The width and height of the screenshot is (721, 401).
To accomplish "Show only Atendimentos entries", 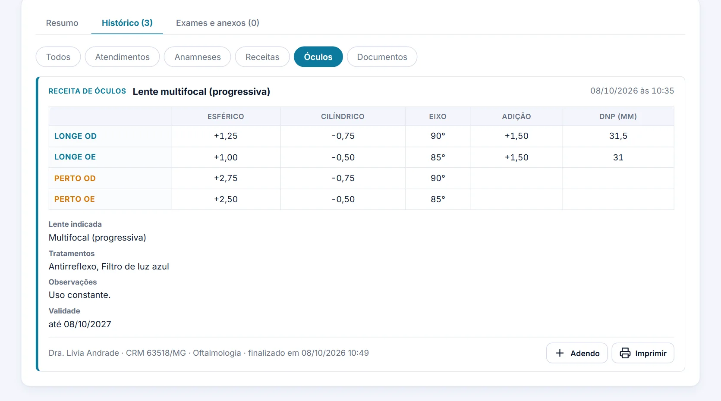I will click(123, 57).
